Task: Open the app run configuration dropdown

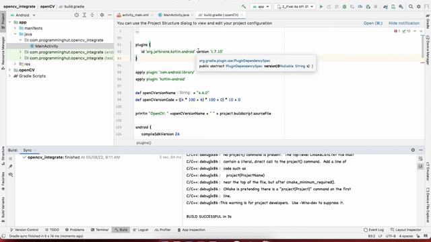Action: pyautogui.click(x=261, y=7)
